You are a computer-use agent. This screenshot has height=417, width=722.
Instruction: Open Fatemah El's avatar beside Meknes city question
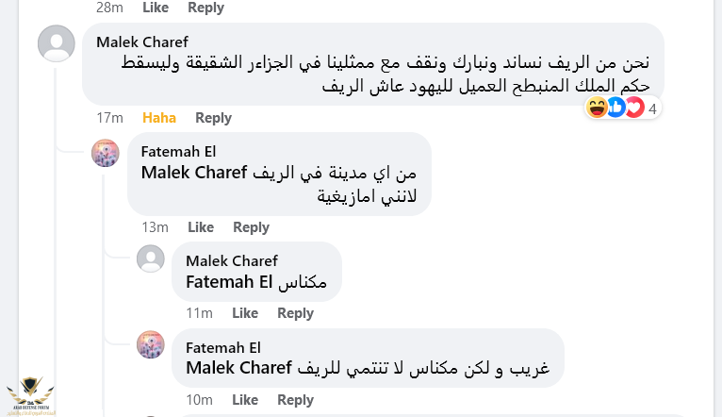(x=106, y=153)
